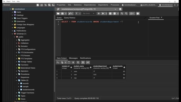Click the Save Data Changes icon
Viewport: 181px width, 102px height.
(78, 62)
